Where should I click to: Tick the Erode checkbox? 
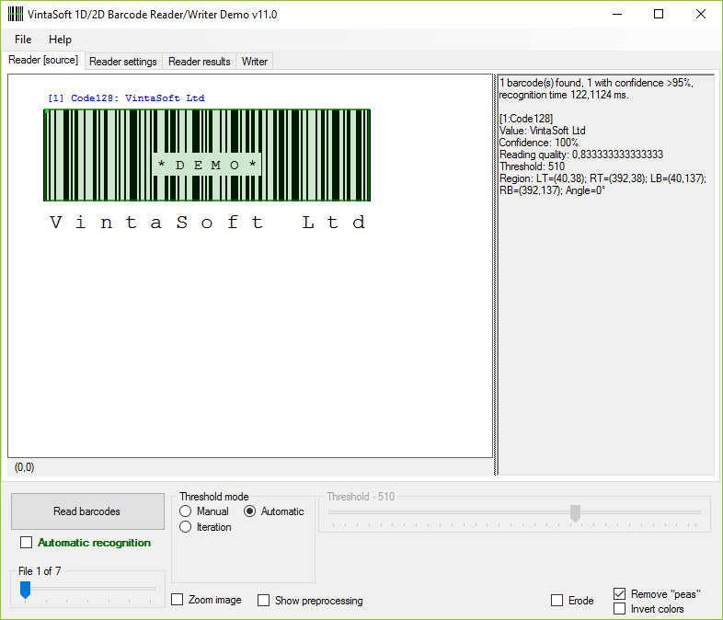pos(557,600)
